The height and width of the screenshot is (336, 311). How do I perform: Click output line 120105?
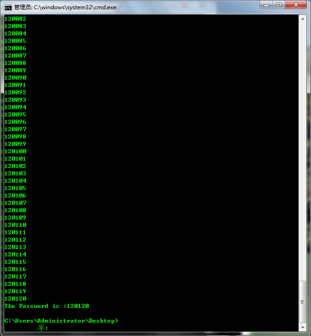click(x=15, y=188)
